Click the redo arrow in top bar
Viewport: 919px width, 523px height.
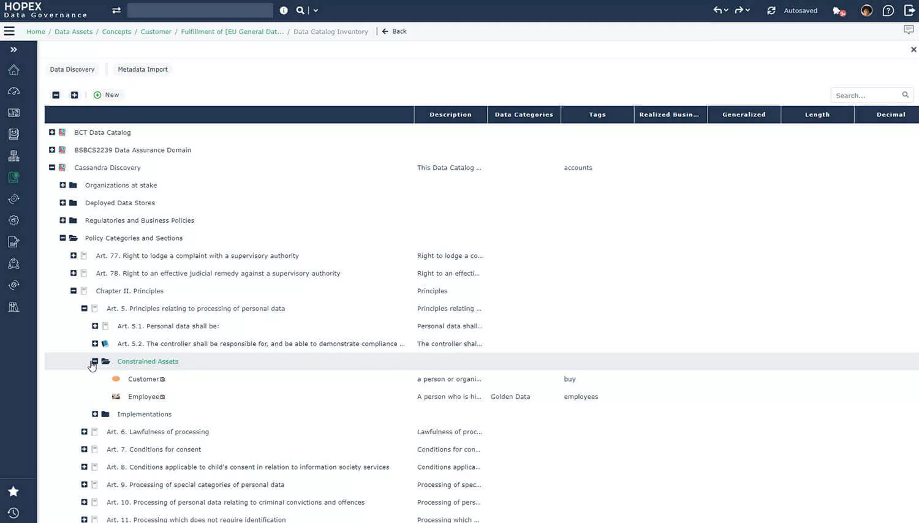(x=739, y=10)
